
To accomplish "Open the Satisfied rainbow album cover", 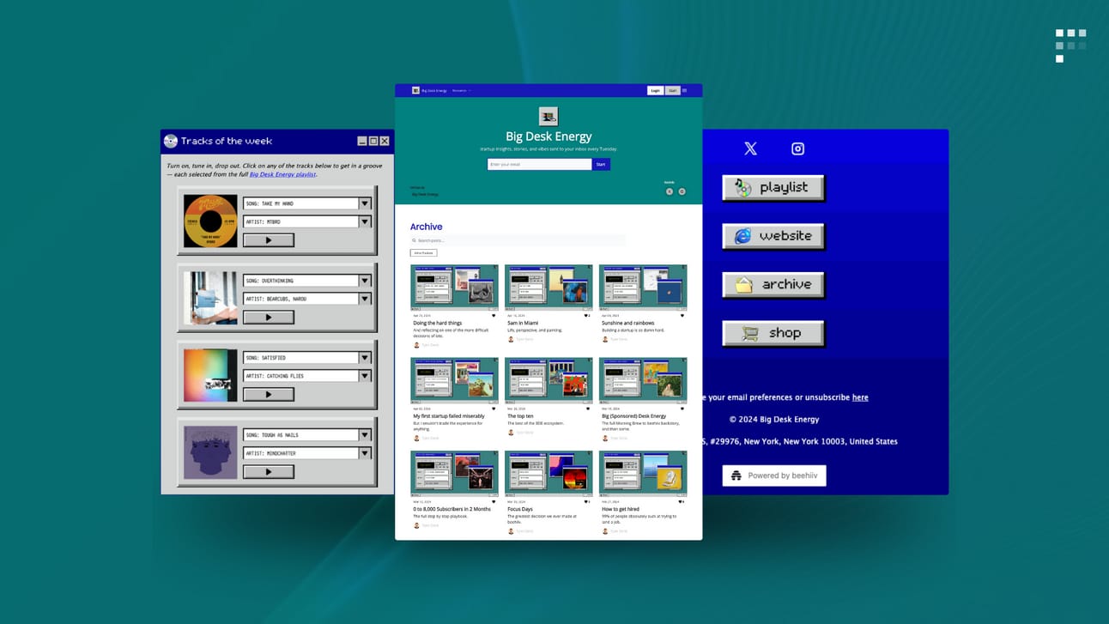I will pyautogui.click(x=210, y=376).
